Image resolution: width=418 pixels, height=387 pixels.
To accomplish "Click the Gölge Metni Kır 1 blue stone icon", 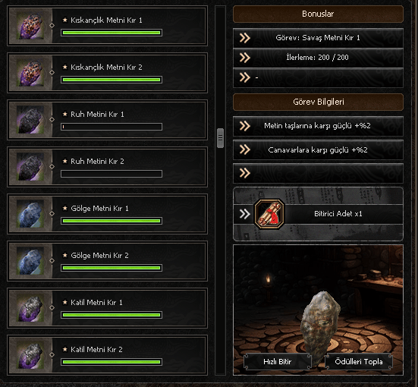I will tap(30, 214).
